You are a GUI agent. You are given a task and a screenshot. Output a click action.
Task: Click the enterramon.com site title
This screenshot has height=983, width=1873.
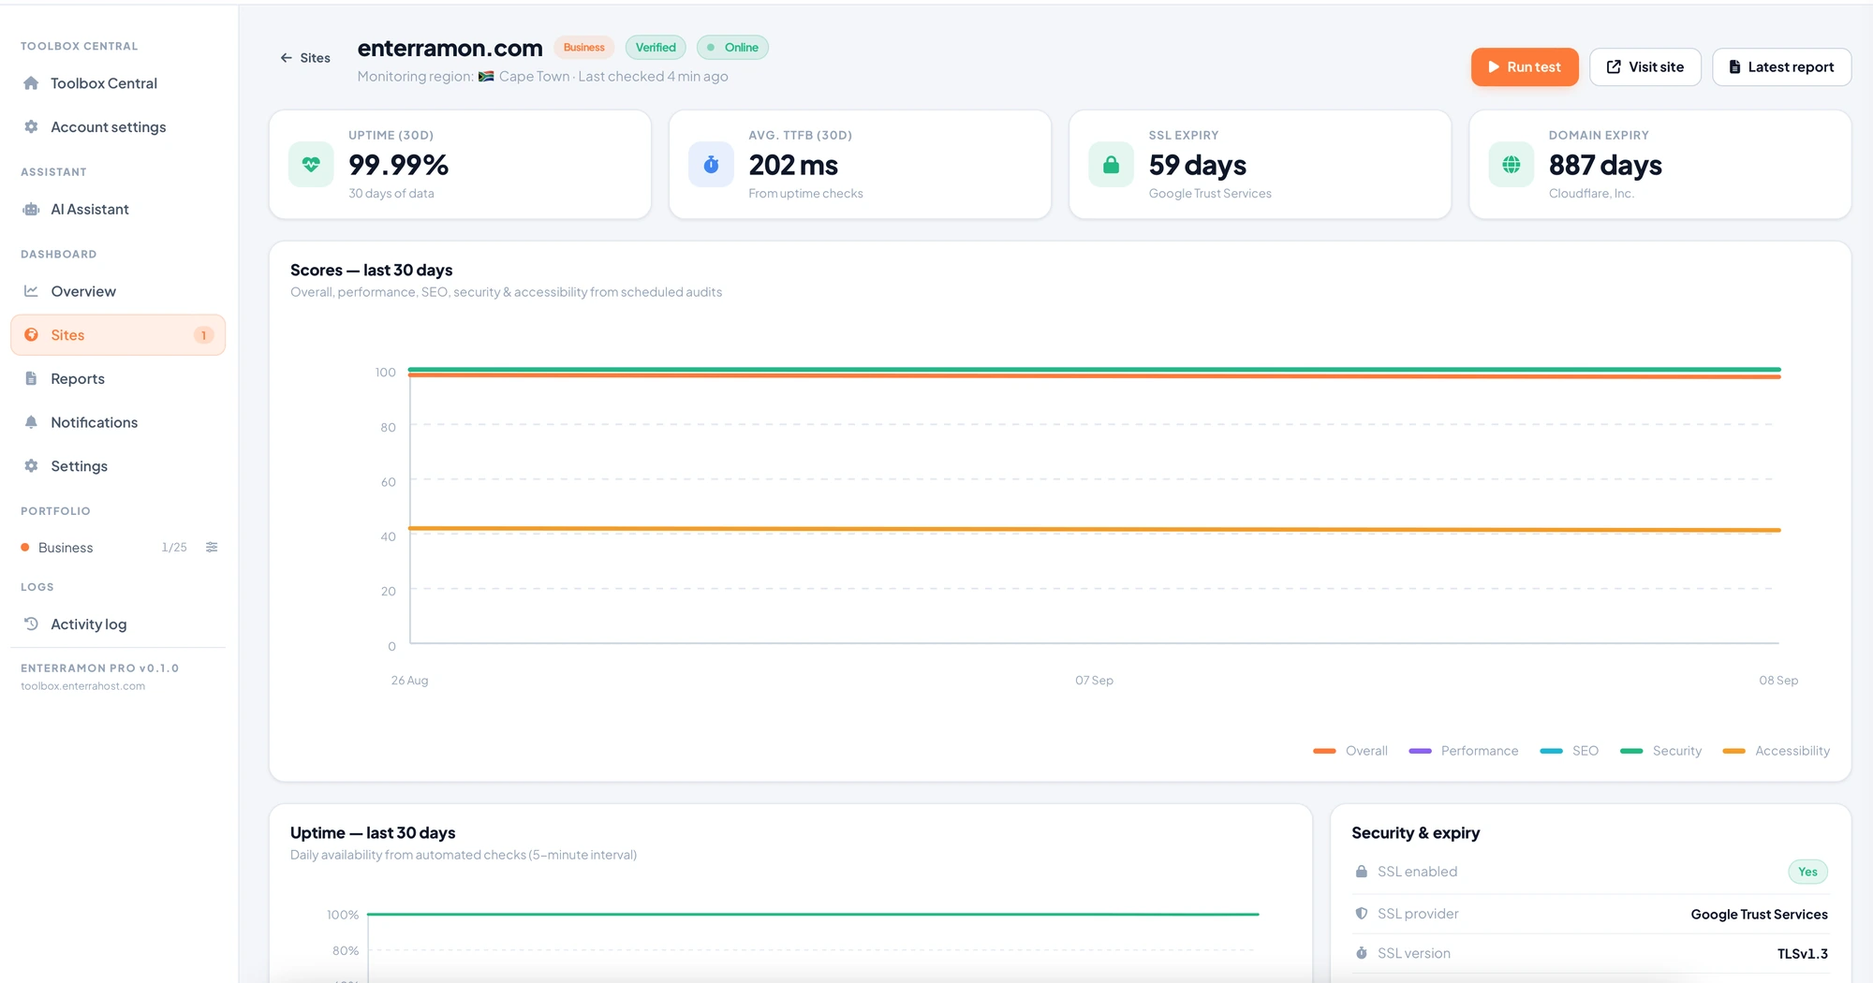point(450,48)
